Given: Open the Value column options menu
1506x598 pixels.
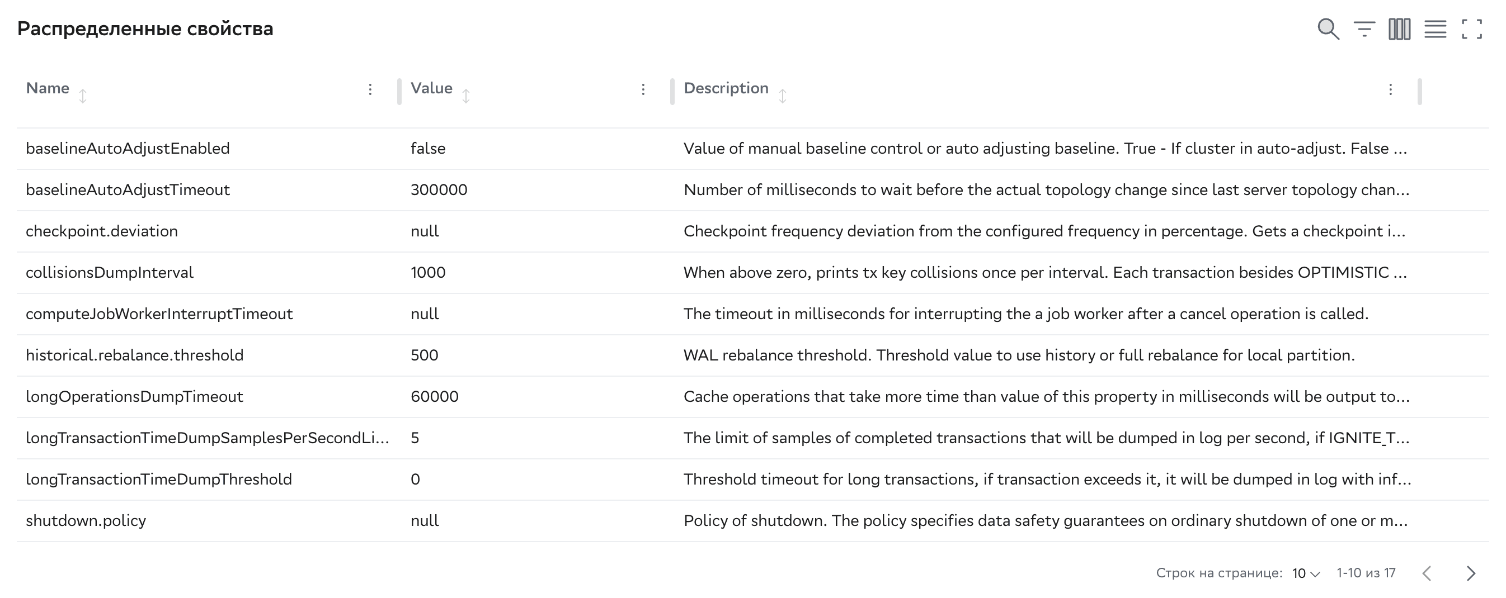Looking at the screenshot, I should point(643,89).
